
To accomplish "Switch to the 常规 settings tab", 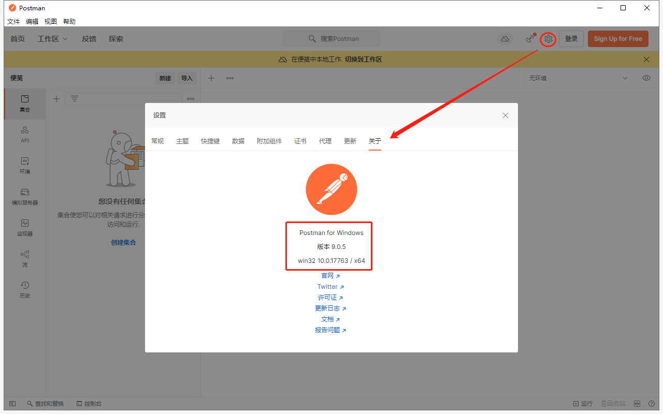I will click(x=157, y=141).
